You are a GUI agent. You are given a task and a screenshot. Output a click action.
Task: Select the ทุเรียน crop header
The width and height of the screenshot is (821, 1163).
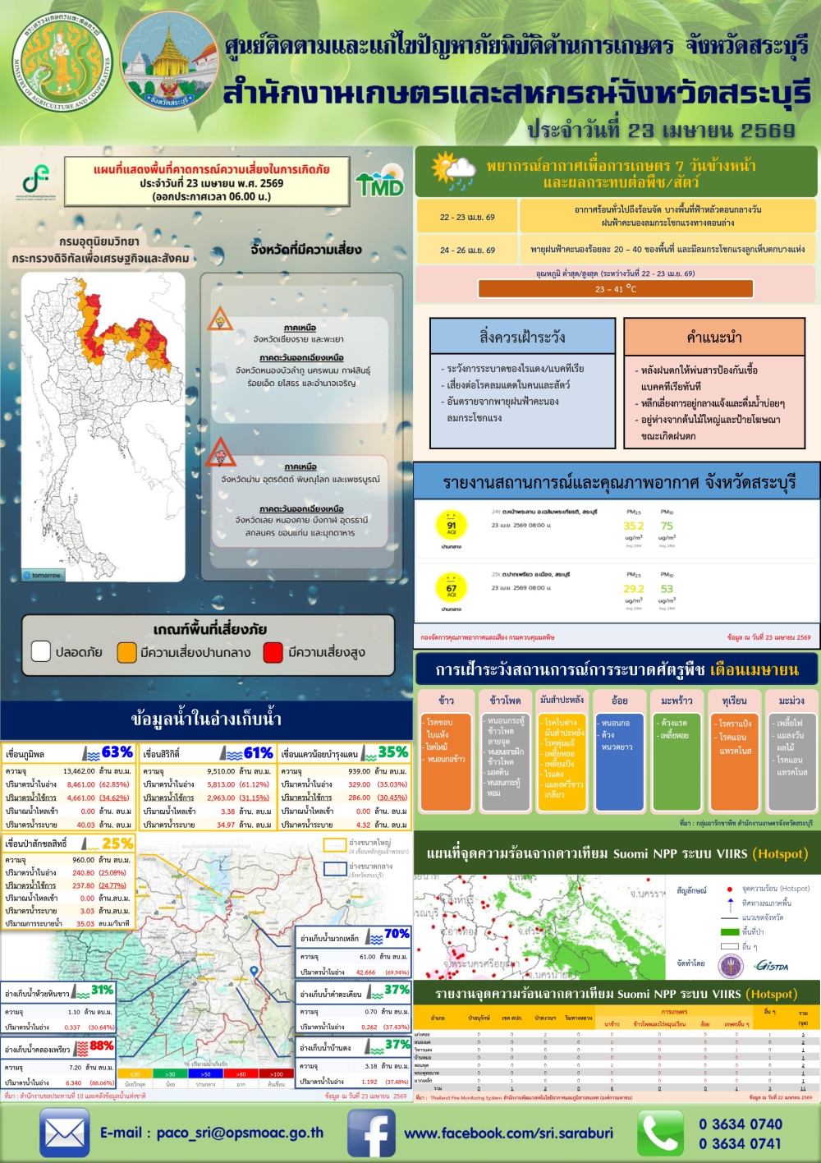735,700
